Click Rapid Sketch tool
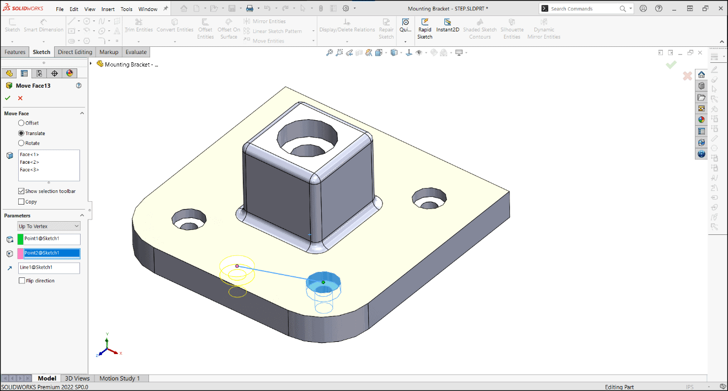This screenshot has height=391, width=728. pyautogui.click(x=425, y=29)
